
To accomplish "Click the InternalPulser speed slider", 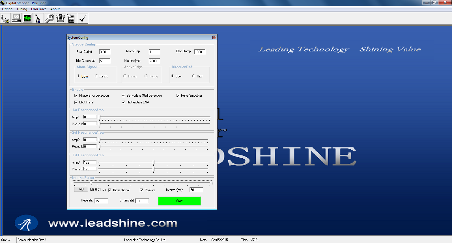I will click(142, 183).
